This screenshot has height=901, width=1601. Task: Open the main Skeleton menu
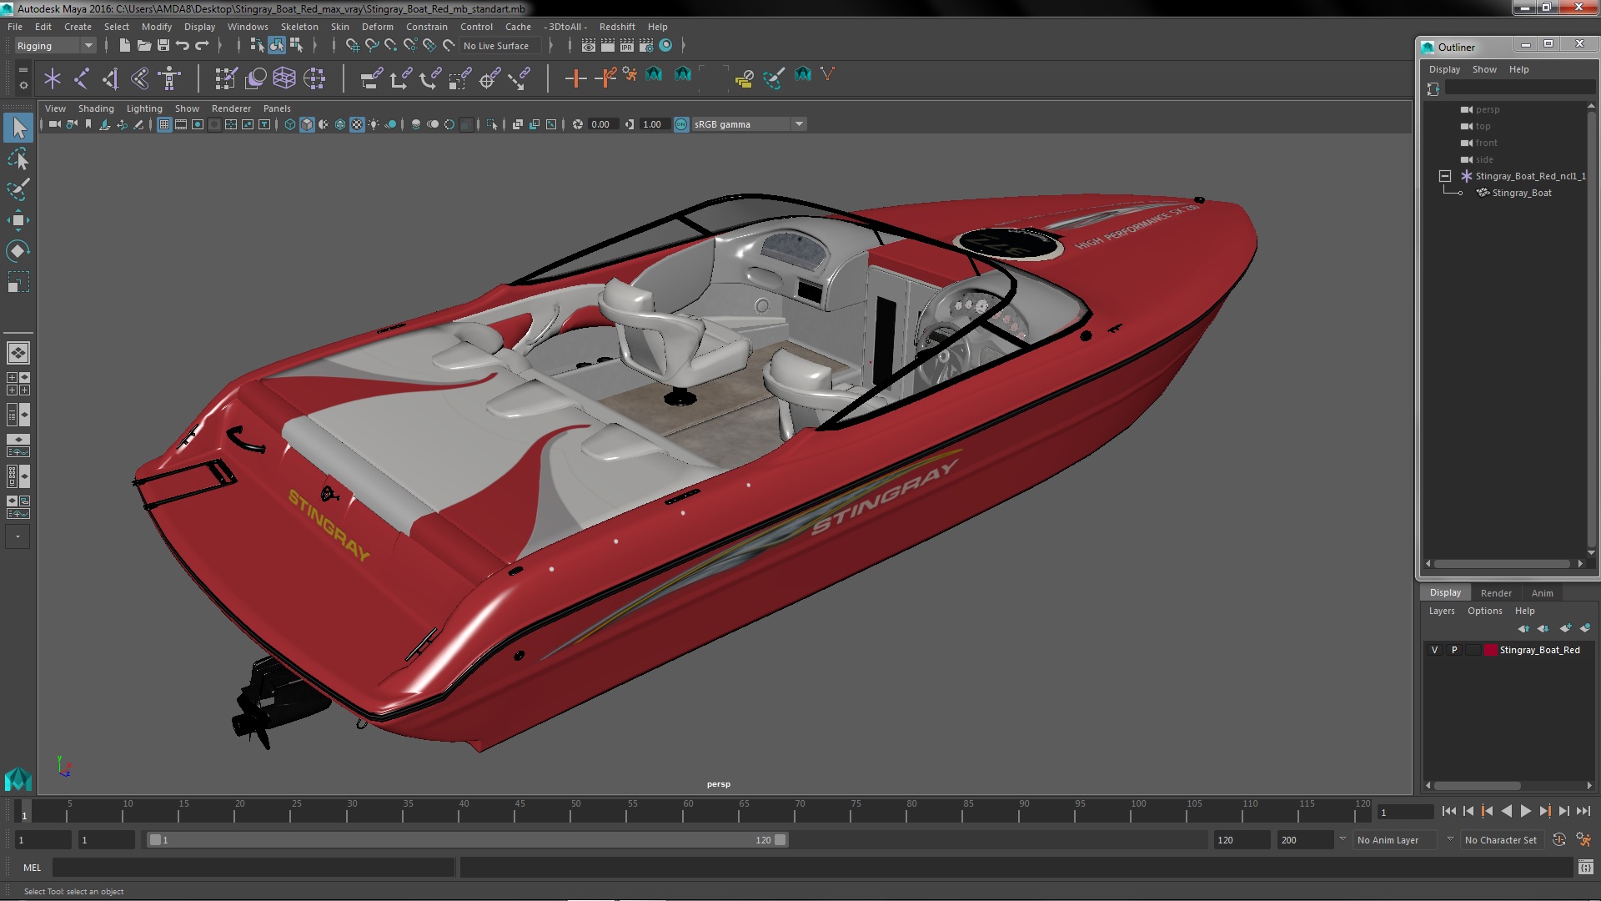(299, 27)
